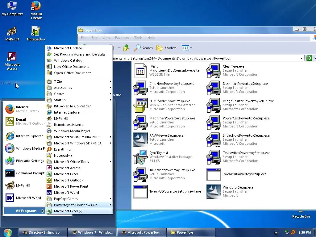Click the Up folder icon in PowerToys toolbar
The image size is (316, 237).
(x=126, y=48)
